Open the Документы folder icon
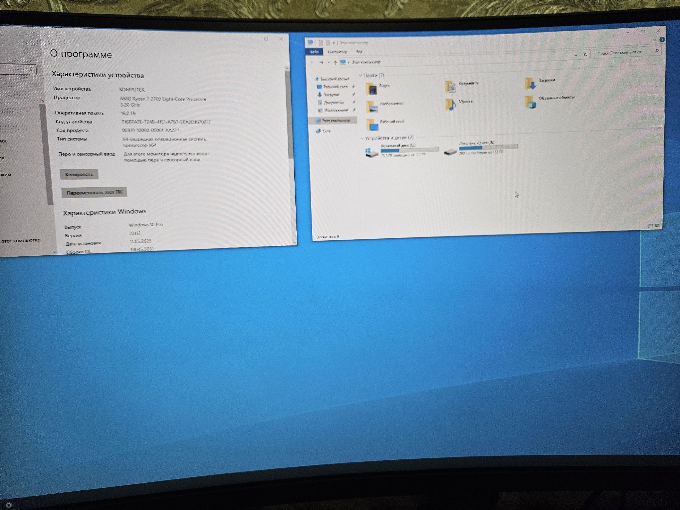This screenshot has width=680, height=510. 451,87
